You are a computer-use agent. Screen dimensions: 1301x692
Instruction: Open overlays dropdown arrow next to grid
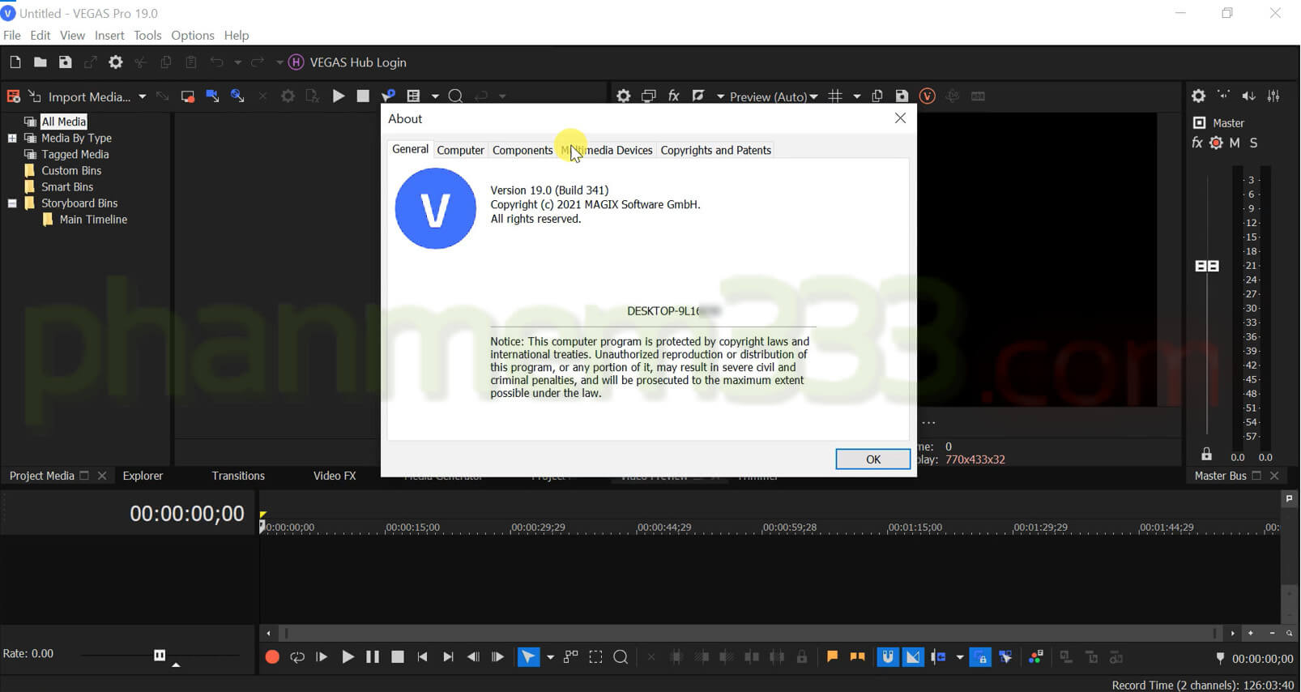856,96
